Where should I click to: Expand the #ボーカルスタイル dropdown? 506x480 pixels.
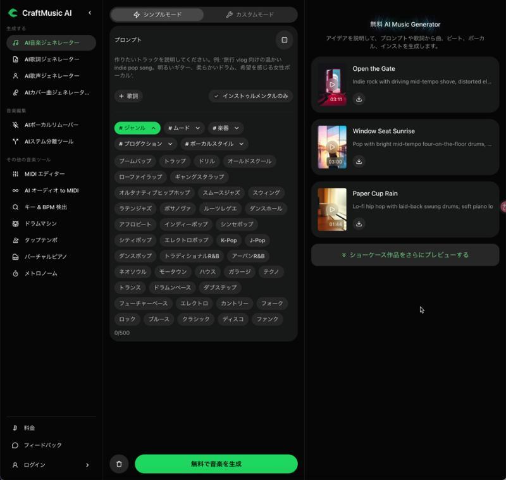(214, 144)
